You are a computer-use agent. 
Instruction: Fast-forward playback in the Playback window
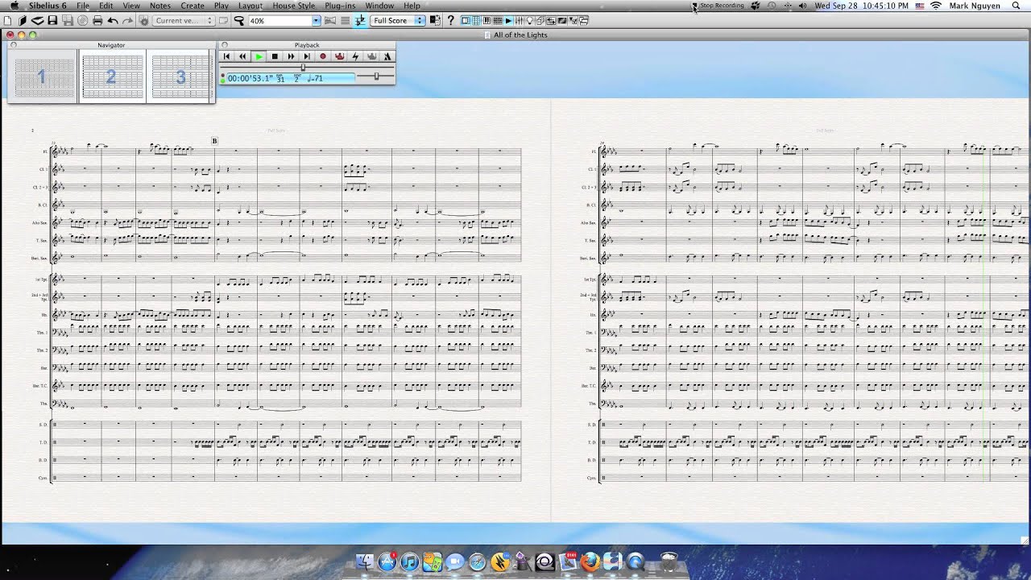tap(291, 56)
